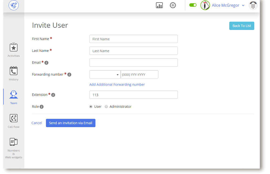Click the Call flow label in the sidebar
This screenshot has width=270, height=174.
coord(13,127)
